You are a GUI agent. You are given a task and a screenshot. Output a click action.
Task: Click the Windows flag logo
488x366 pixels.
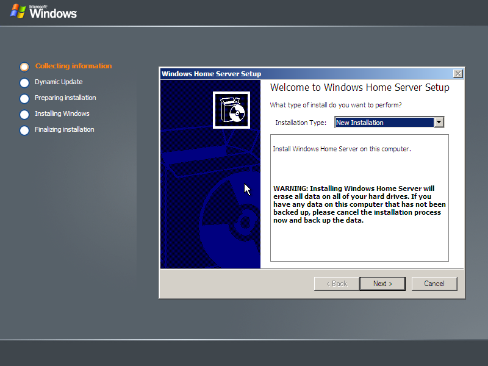(18, 11)
